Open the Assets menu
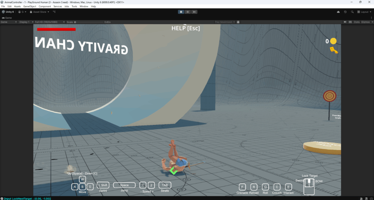Screen dimensions: 374x200 [x=18, y=7]
